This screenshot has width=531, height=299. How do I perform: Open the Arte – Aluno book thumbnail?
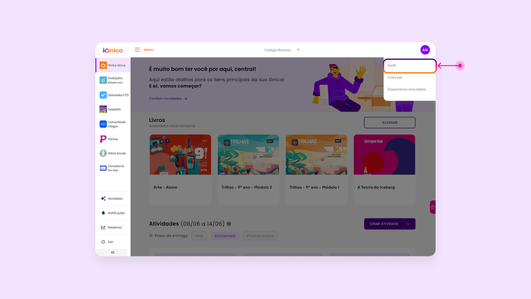(x=180, y=155)
